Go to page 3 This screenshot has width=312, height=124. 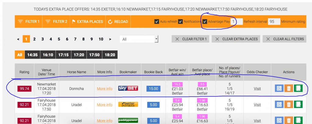point(43,39)
